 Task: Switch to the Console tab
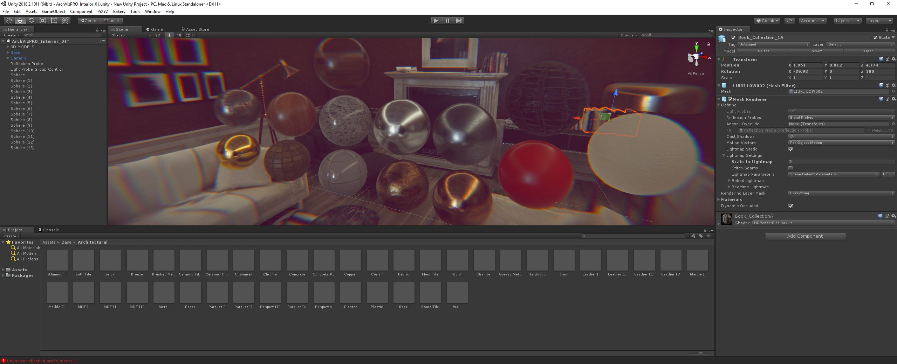[x=50, y=230]
